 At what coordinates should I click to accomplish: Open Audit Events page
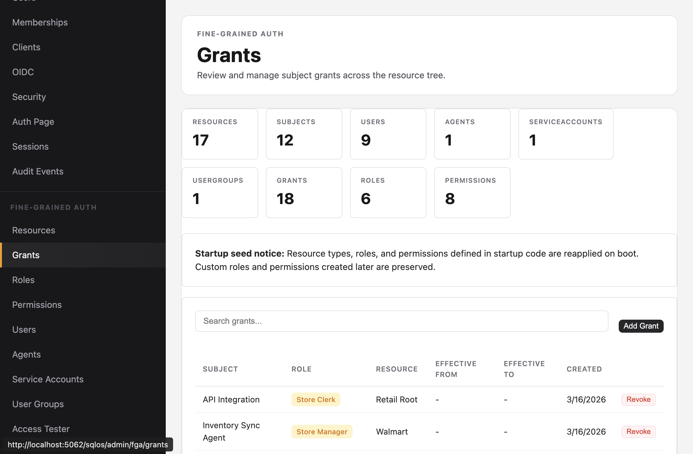[38, 171]
